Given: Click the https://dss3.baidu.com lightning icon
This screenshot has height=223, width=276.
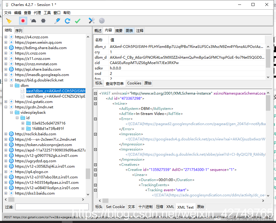Looking at the screenshot, I should pos(11,193).
